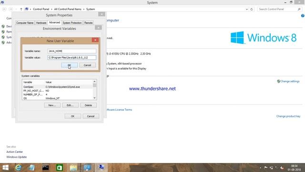Viewport: 305px width, 172px height.
Task: Open the blue Help icon
Action: tap(303, 16)
